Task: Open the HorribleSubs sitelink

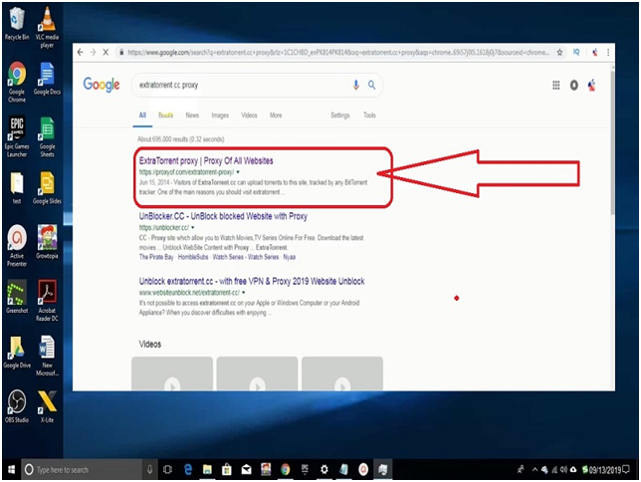Action: pos(193,257)
